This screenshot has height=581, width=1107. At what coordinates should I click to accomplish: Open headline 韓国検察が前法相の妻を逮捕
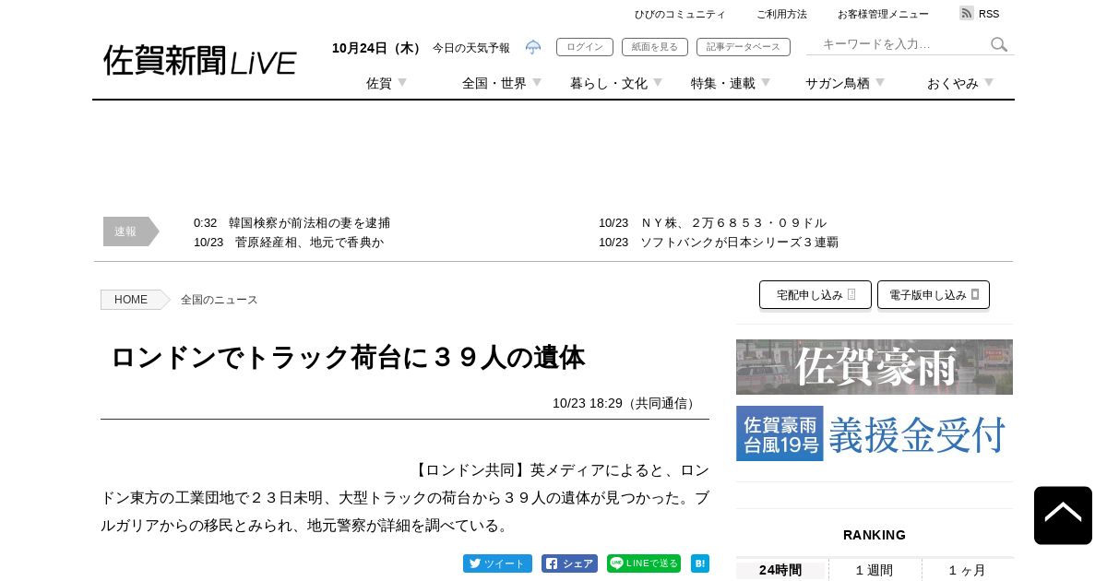tap(310, 223)
